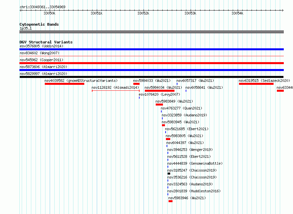Click the right arrow at ruler end
The width and height of the screenshot is (293, 214).
point(283,10)
